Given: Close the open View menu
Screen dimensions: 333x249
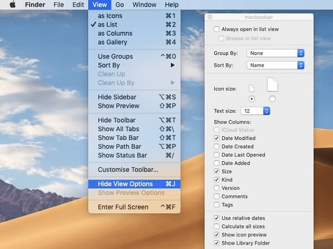Looking at the screenshot, I should pyautogui.click(x=99, y=4).
